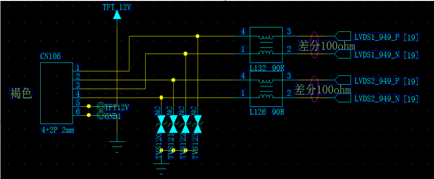Viewport: 434px width, 179px height.
Task: Select pin 2 of choke L126
Action: pos(289,93)
